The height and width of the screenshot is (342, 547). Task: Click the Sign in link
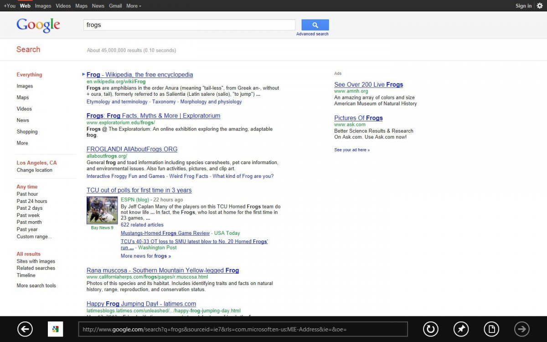click(523, 6)
